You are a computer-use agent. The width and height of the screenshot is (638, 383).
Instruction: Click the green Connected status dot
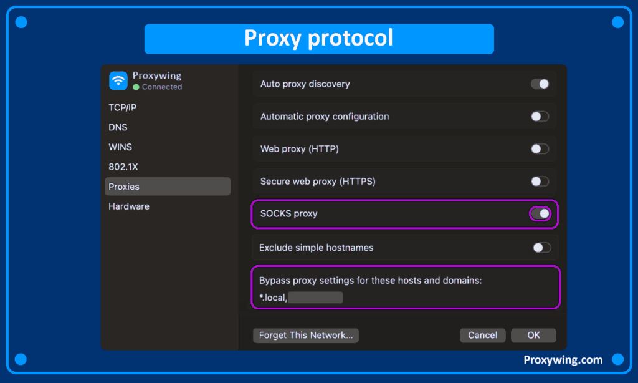coord(136,87)
